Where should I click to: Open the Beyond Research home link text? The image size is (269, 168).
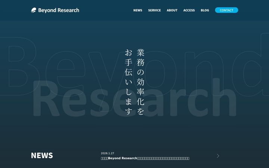[x=59, y=10]
